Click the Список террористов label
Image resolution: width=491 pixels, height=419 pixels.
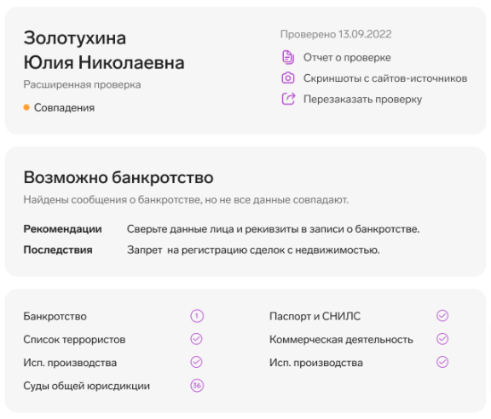click(x=74, y=340)
